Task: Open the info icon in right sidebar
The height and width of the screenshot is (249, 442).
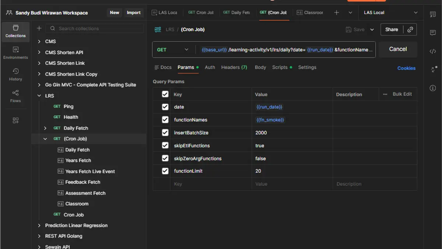Action: point(433,88)
